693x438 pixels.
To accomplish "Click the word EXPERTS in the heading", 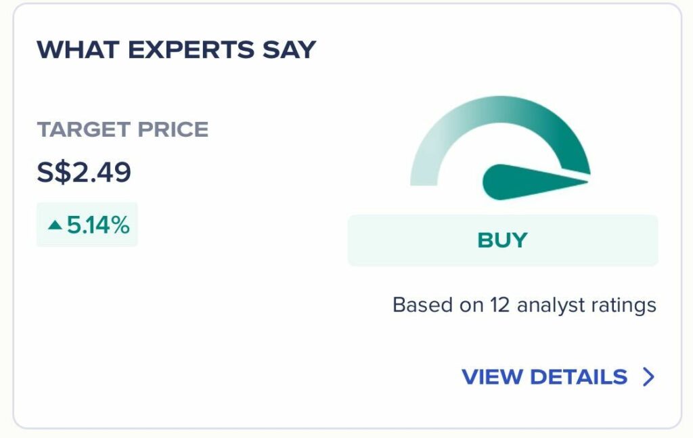I will pos(187,49).
